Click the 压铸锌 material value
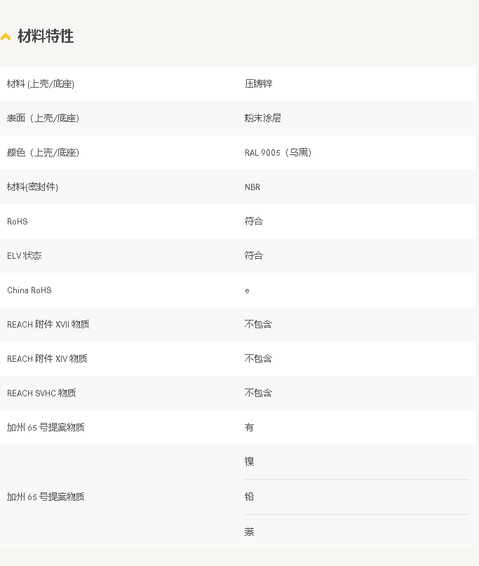Screen dimensions: 479x566 point(259,83)
